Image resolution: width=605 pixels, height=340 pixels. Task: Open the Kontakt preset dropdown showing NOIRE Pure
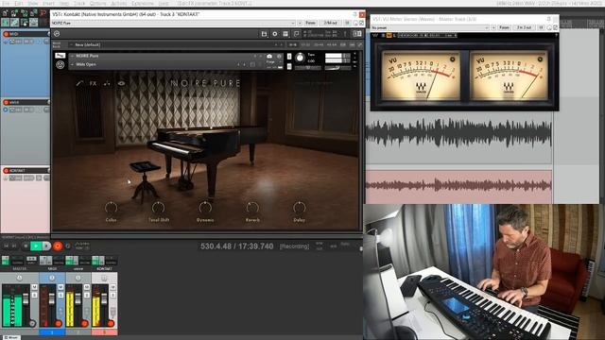click(173, 23)
